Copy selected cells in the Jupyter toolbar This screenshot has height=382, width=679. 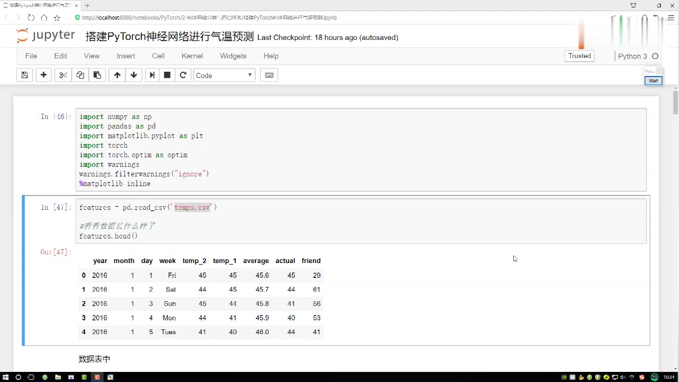pos(80,75)
